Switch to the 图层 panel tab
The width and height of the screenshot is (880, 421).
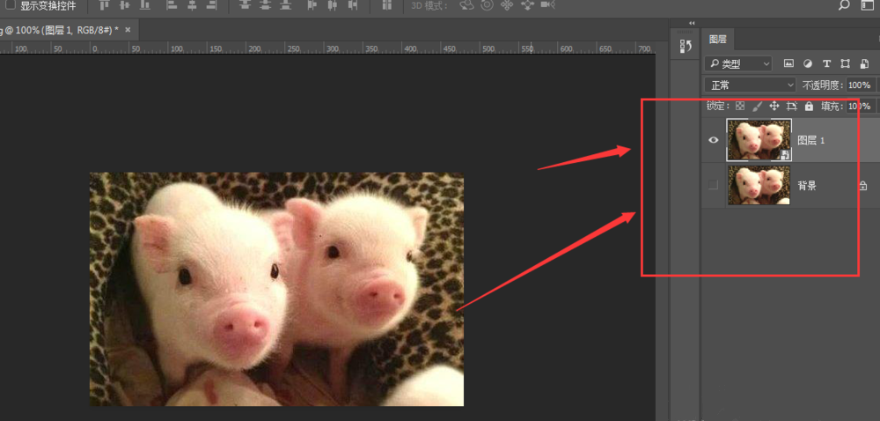[x=718, y=40]
